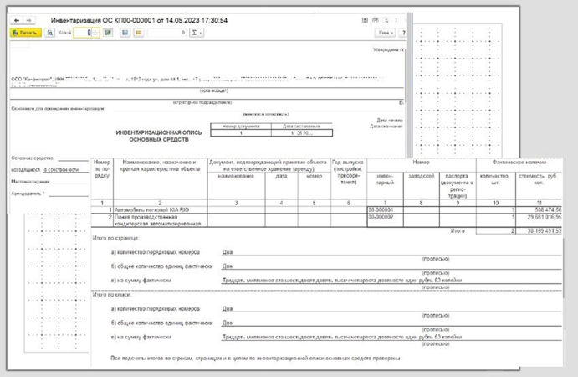Click the zoom icon in the title bar
578x377 pixels.
[386, 20]
